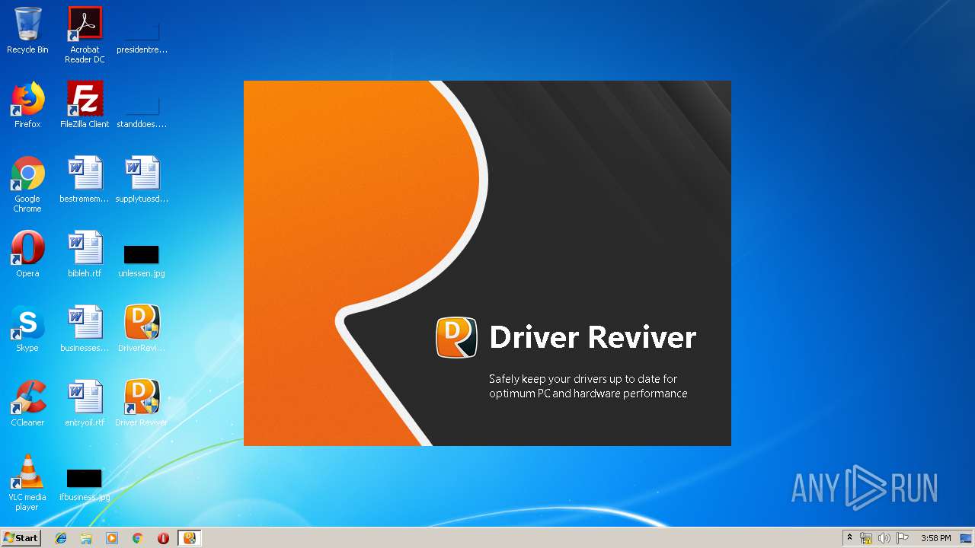Screen dimensions: 975x548
Task: Open the Recycle Bin desktop icon
Action: [27, 30]
